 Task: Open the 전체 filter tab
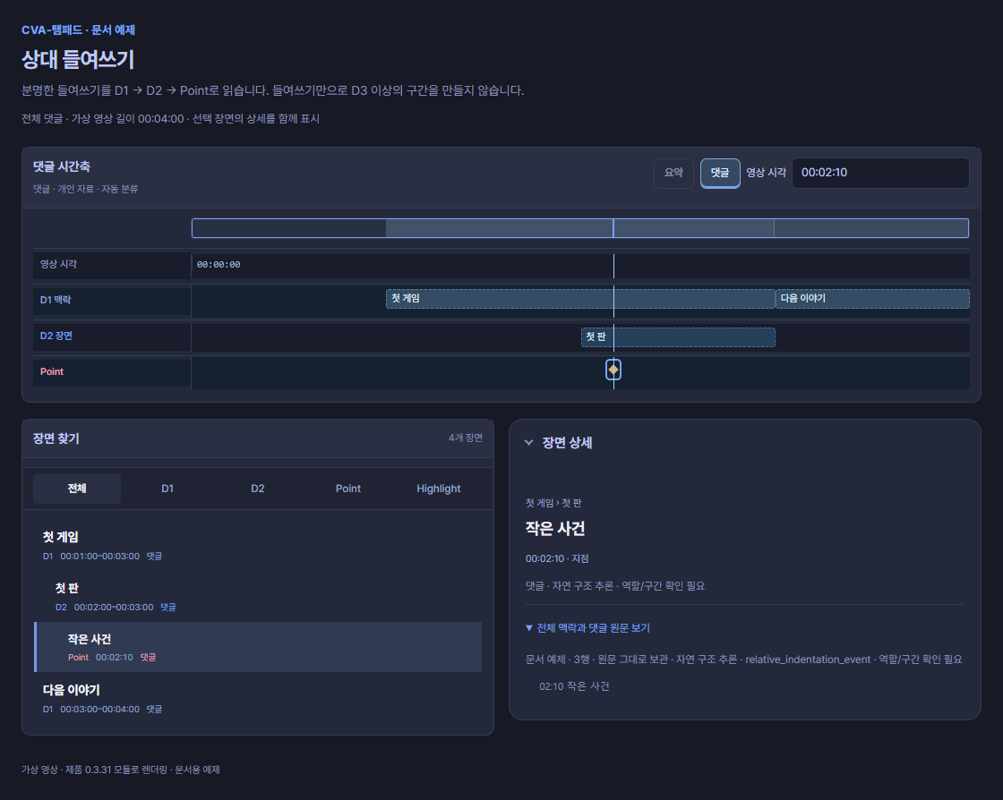pos(77,489)
